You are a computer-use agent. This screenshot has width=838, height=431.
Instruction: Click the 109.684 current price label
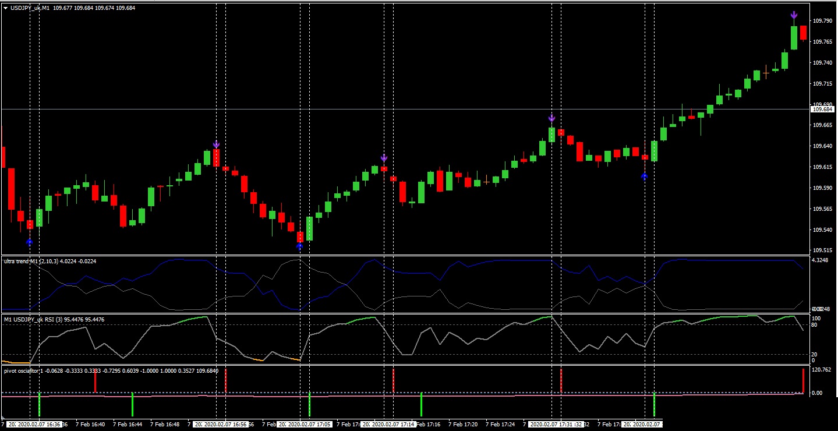click(822, 109)
